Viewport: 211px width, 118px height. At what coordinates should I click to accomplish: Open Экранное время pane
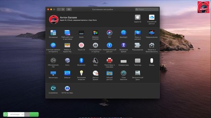tap(124, 45)
